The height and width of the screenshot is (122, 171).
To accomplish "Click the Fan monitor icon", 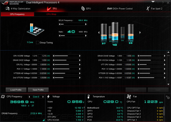I will pyautogui.click(x=129, y=97).
